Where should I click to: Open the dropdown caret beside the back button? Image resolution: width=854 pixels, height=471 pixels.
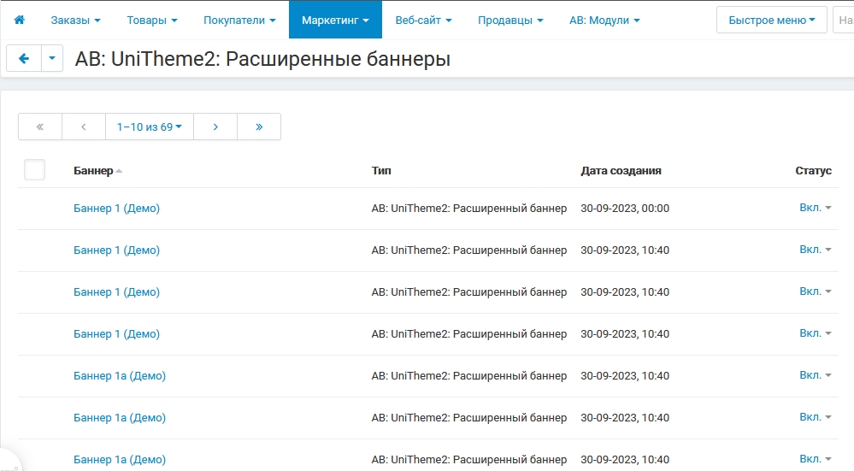(52, 58)
